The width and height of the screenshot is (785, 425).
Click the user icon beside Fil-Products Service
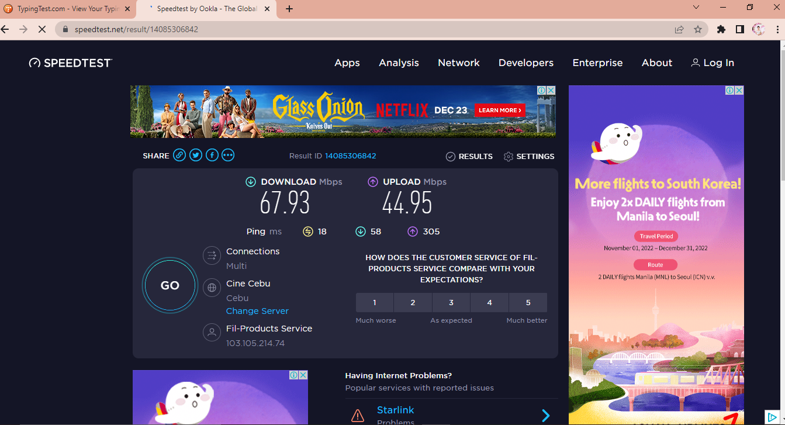pos(212,333)
